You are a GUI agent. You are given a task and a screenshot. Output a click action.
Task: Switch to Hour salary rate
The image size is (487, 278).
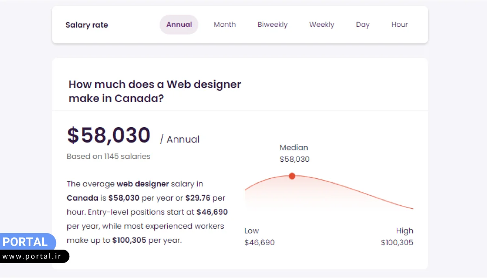click(x=400, y=25)
